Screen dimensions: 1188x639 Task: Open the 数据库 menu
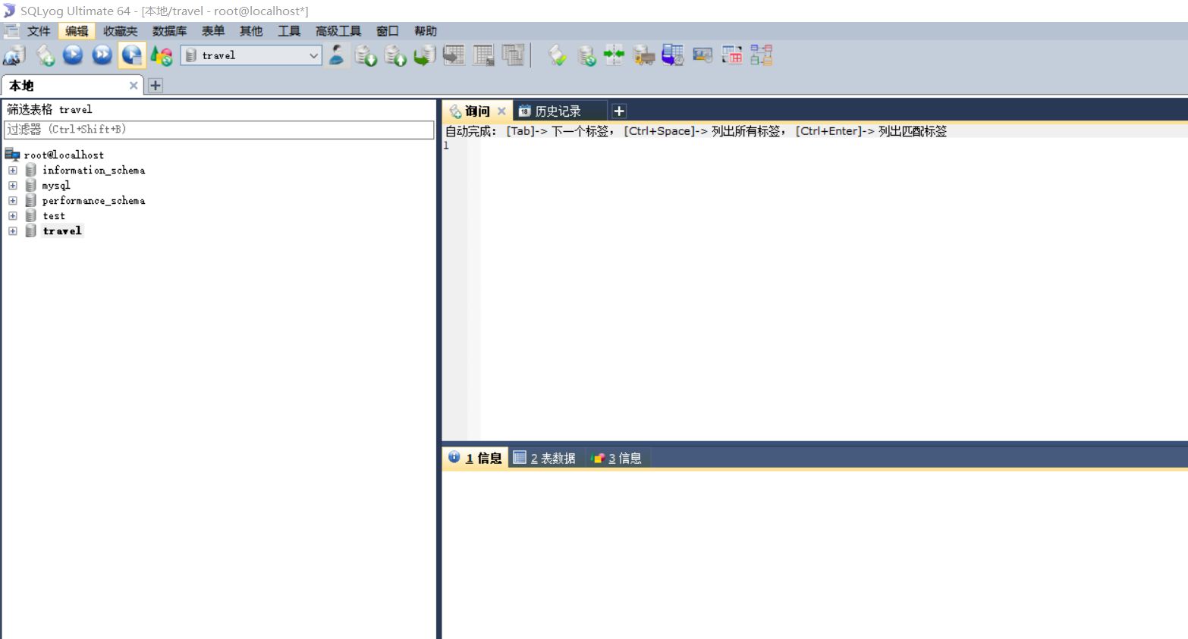pos(169,31)
